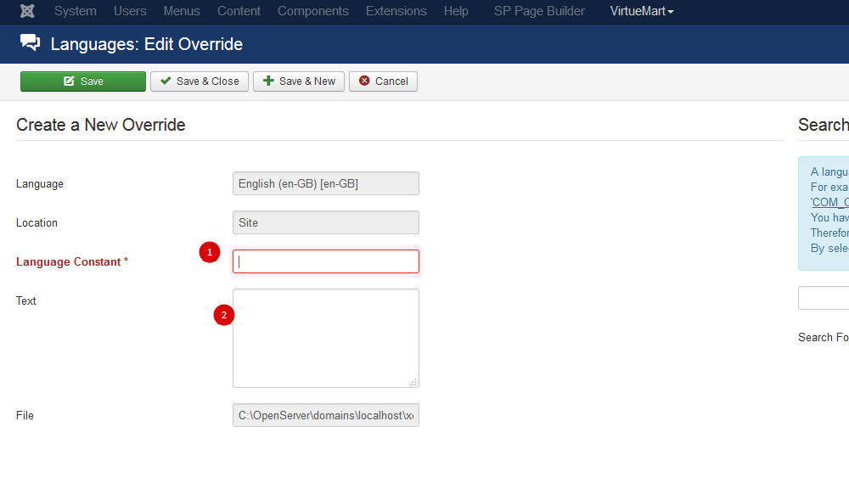Screen dimensions: 849x494
Task: Click into the Text textarea
Action: coord(326,338)
